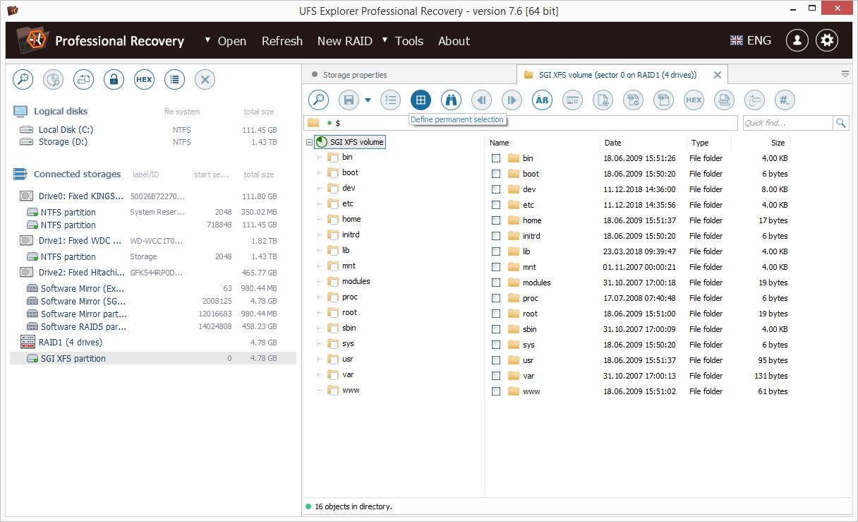Click the HEX viewer icon in left toolbar
The height and width of the screenshot is (522, 858).
[x=144, y=80]
